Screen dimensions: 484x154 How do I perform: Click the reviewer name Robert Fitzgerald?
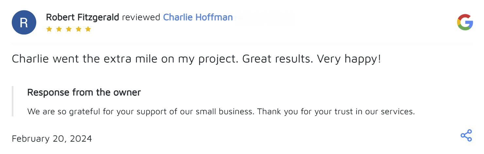coord(82,17)
